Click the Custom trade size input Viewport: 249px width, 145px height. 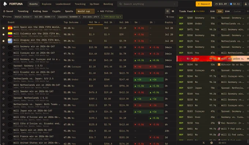pos(239,11)
